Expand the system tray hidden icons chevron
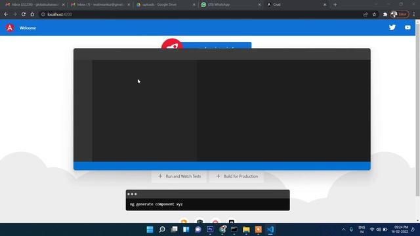This screenshot has height=236, width=420. click(343, 229)
